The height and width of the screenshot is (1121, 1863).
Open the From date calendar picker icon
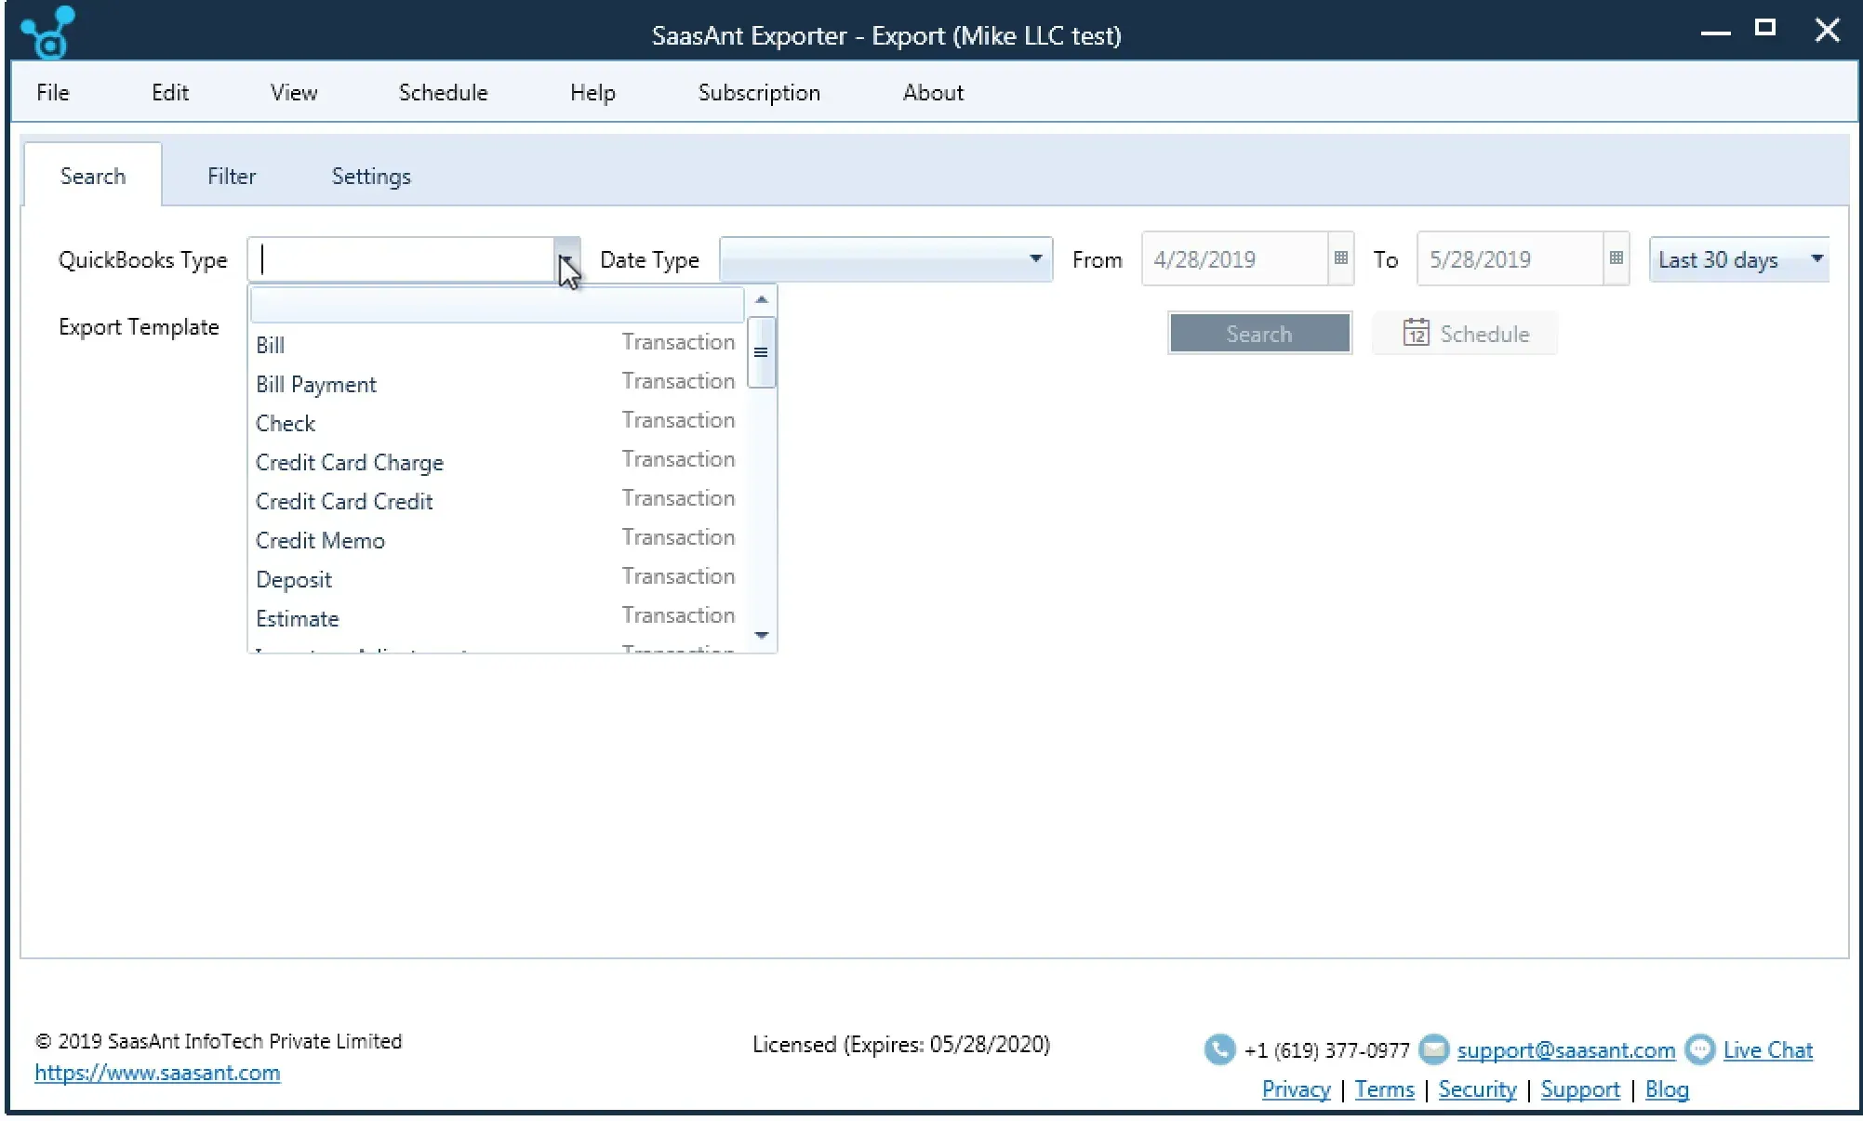coord(1340,258)
